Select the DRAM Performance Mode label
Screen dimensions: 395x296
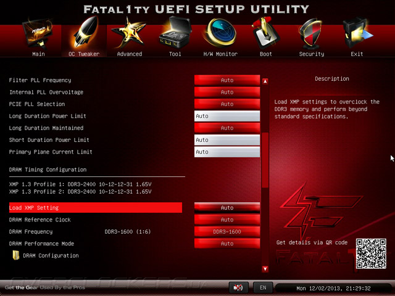point(41,244)
